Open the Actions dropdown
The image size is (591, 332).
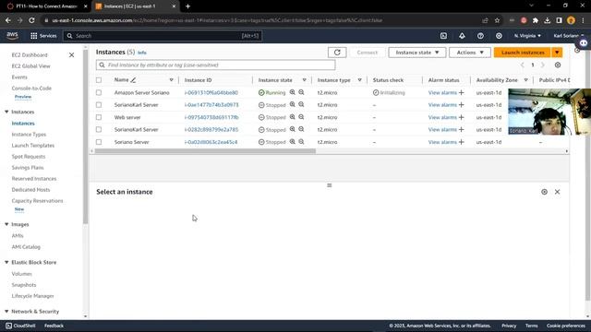click(470, 53)
